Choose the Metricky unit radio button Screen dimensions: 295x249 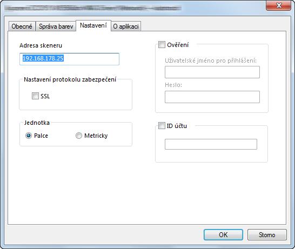pos(79,136)
